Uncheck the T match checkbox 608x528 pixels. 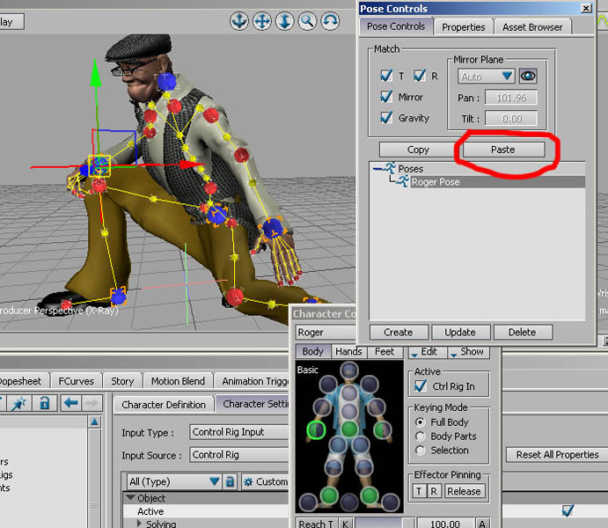(386, 76)
